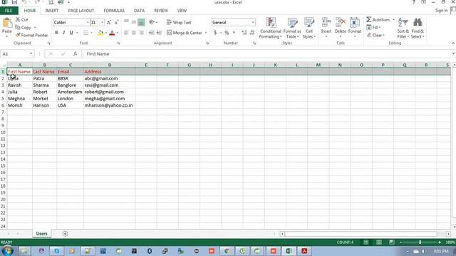
Task: Click the Insert cells icon
Action: 326,23
